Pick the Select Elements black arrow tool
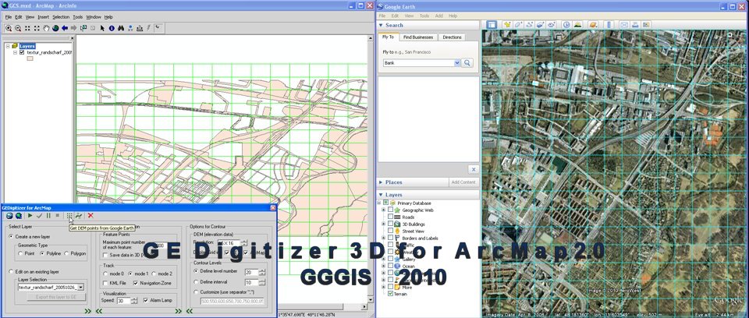This screenshot has width=749, height=318. pyautogui.click(x=102, y=28)
